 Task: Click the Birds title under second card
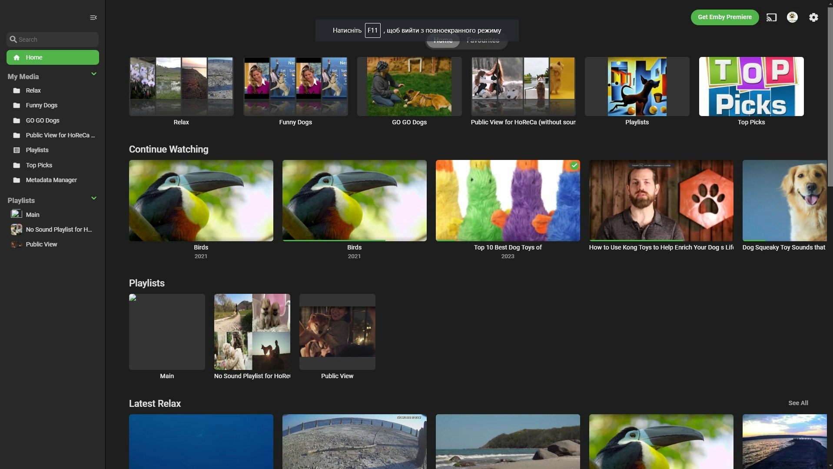point(355,247)
